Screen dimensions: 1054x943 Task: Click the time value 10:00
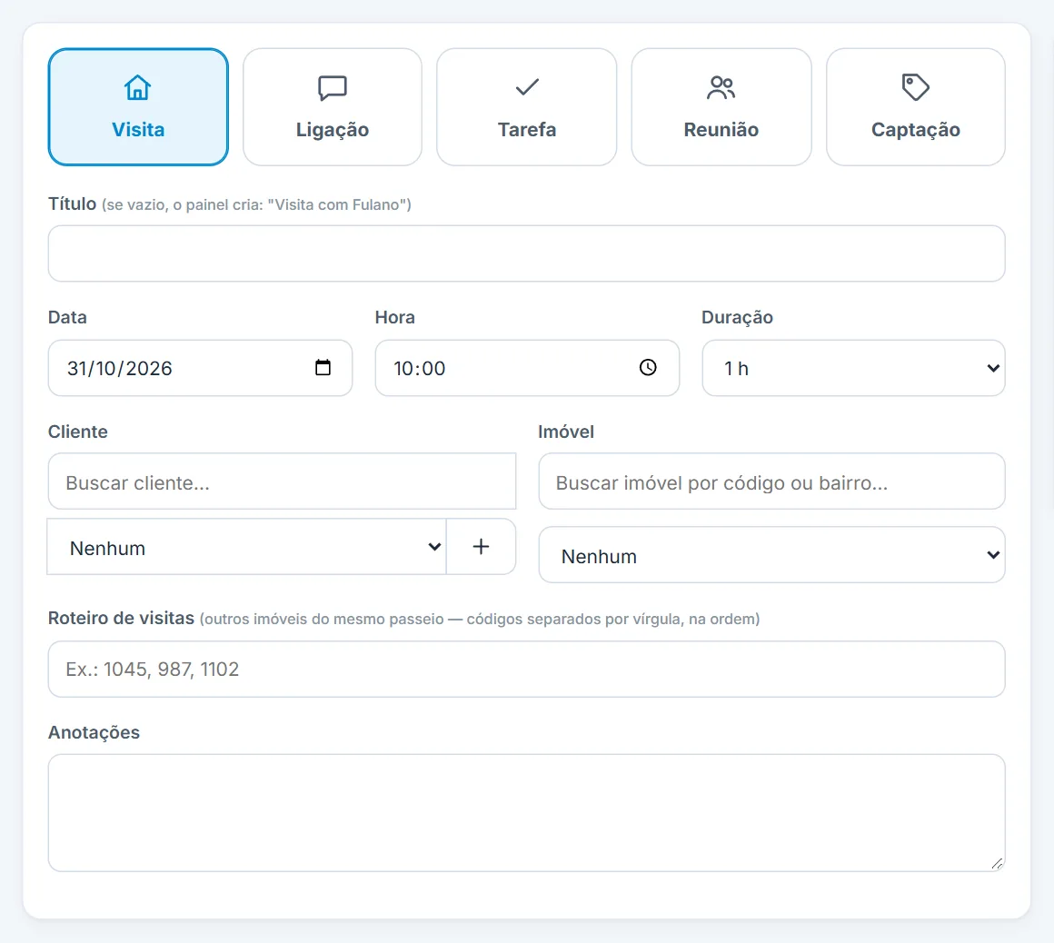click(420, 368)
